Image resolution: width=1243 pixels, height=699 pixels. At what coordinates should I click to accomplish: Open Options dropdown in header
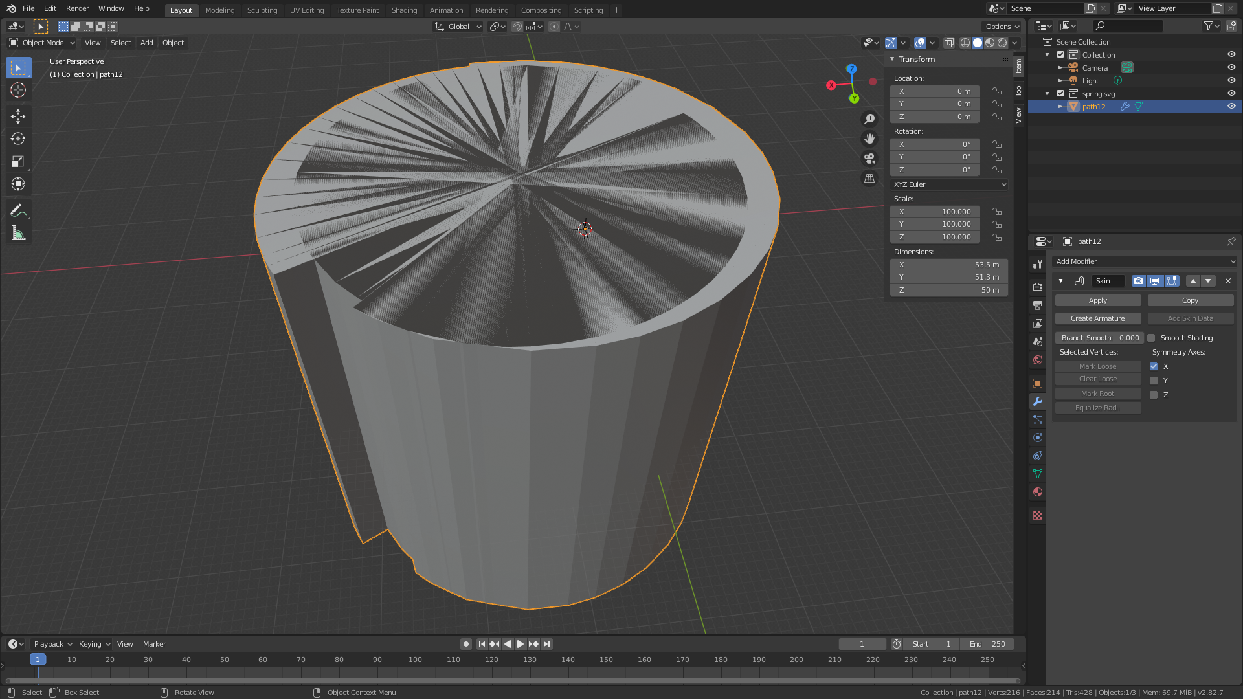(x=1002, y=27)
